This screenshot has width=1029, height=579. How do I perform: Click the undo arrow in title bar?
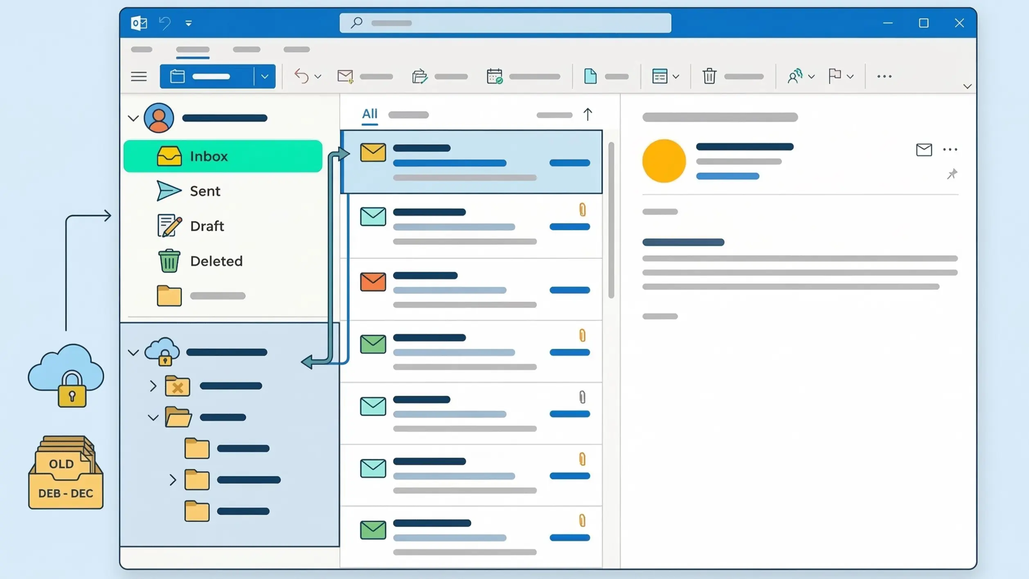tap(165, 23)
